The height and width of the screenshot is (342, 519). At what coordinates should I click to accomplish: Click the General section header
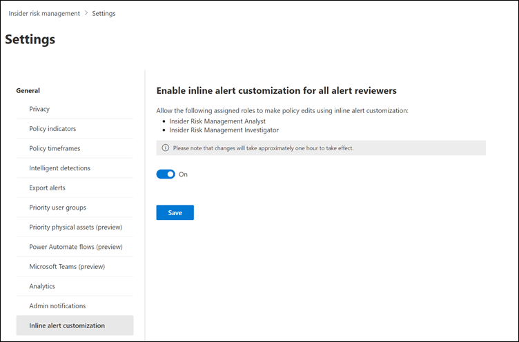[x=28, y=90]
